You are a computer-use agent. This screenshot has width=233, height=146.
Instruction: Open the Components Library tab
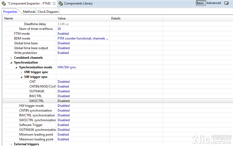[x=78, y=3]
